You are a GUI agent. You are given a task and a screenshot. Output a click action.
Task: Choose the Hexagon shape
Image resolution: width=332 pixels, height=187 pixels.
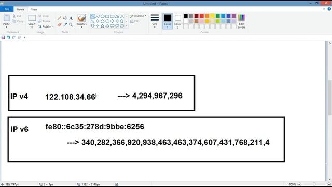click(x=107, y=21)
